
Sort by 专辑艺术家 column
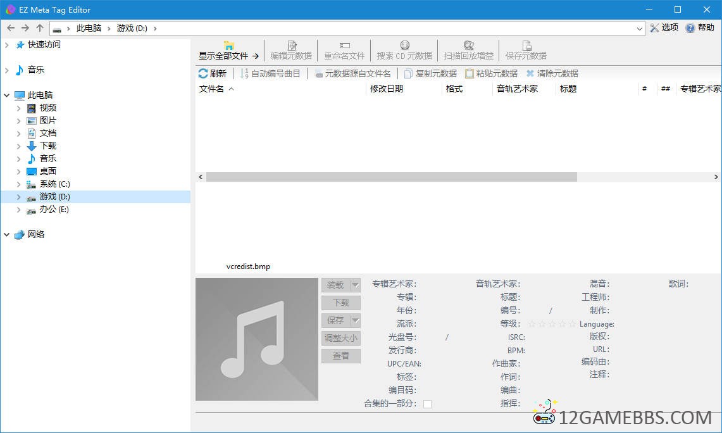[700, 89]
